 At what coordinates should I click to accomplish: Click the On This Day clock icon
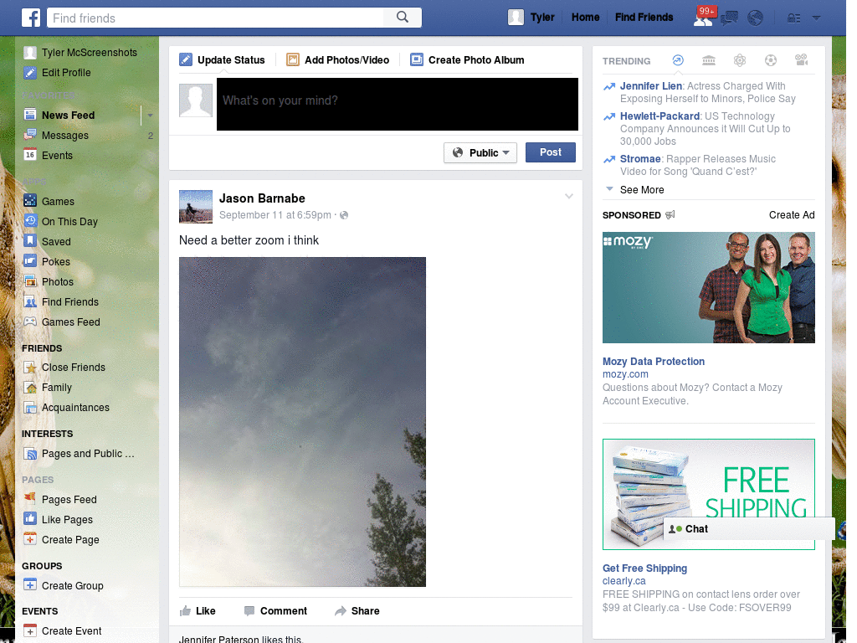click(x=30, y=221)
